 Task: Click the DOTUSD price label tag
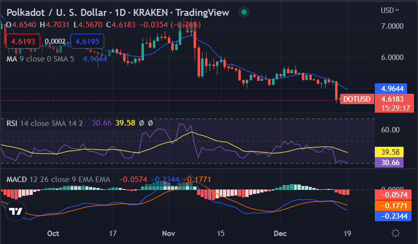tap(357, 99)
